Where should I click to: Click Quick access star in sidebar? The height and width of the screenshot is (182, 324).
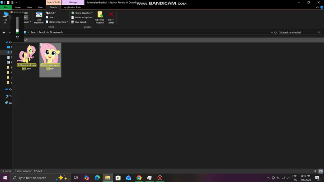(x=7, y=42)
